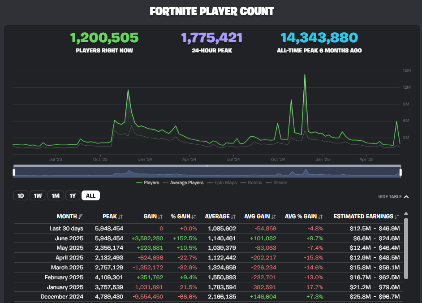Screen dimensions: 422x303
Task: Select the ALL time range
Action: click(x=90, y=195)
